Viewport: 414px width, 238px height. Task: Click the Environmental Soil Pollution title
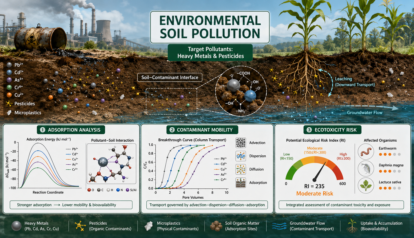coord(210,27)
